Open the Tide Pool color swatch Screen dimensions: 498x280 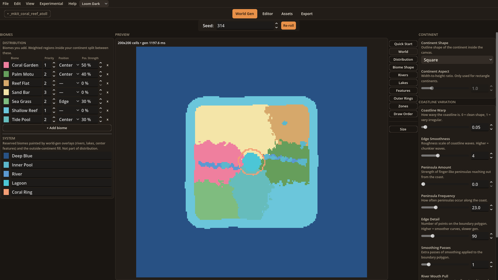[x=6, y=120]
